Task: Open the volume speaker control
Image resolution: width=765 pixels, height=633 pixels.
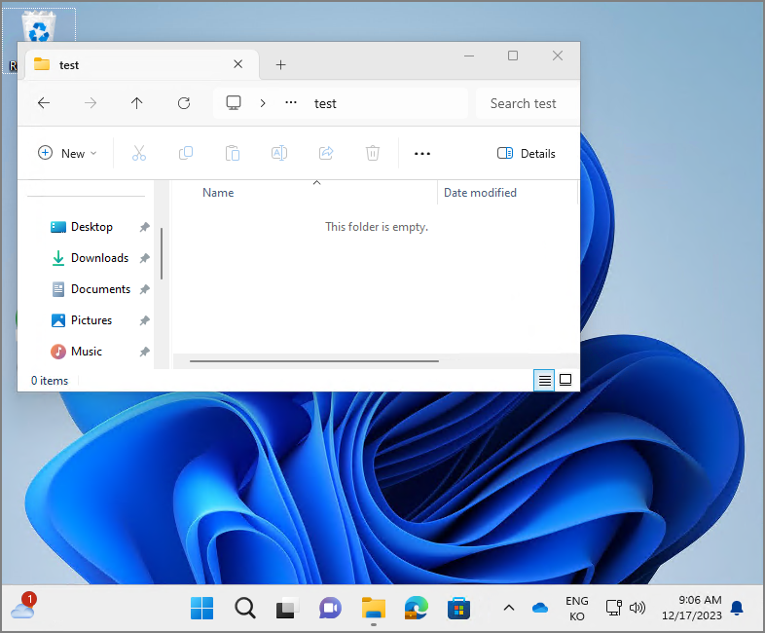Action: pos(637,608)
